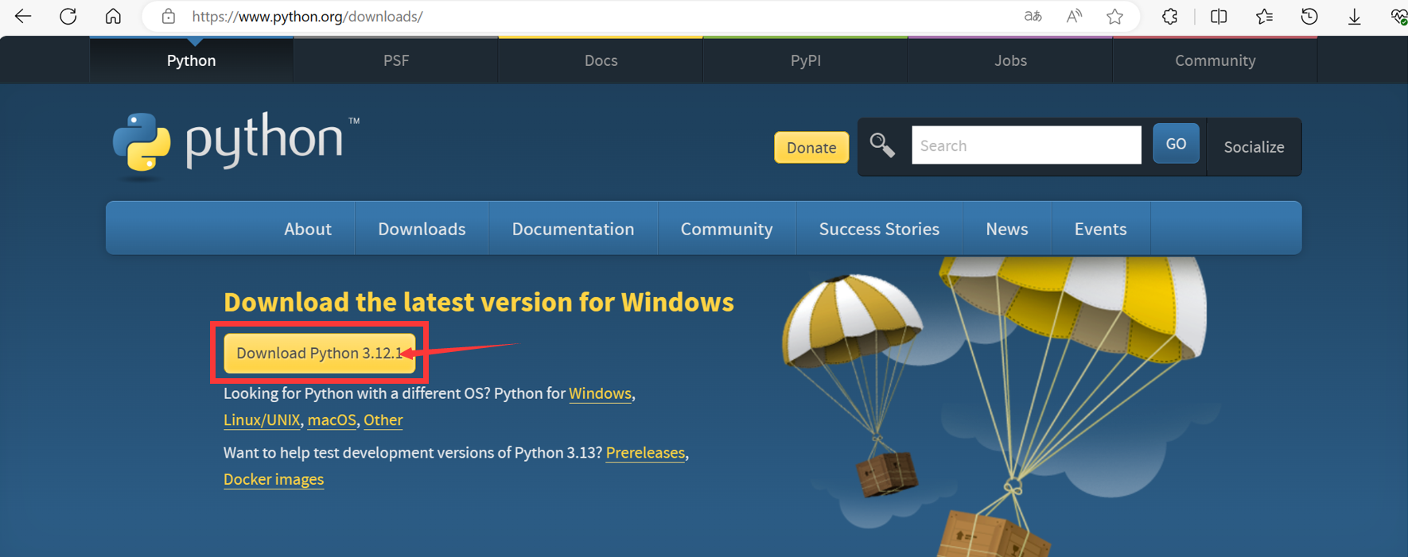
Task: Open the Documentation navigation menu
Action: click(573, 229)
